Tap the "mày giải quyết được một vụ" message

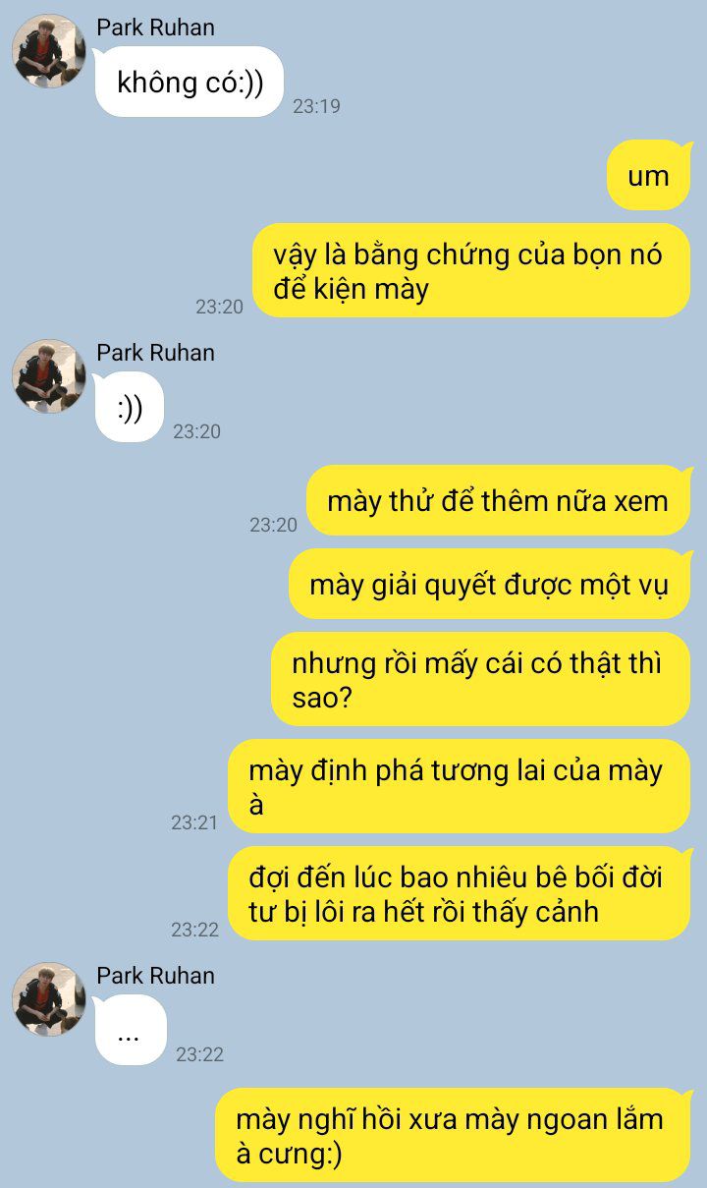coord(489,585)
